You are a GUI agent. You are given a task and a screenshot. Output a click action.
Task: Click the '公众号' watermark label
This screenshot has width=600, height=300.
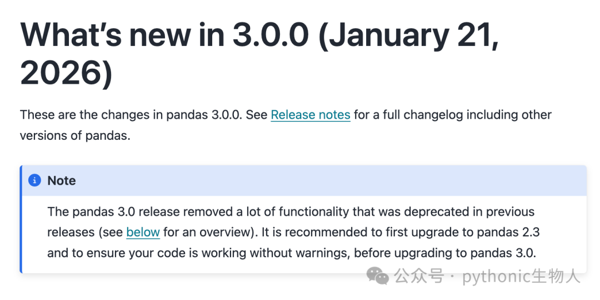pos(419,276)
